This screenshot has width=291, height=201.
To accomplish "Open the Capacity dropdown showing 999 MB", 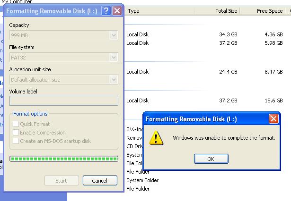I will tap(64, 35).
